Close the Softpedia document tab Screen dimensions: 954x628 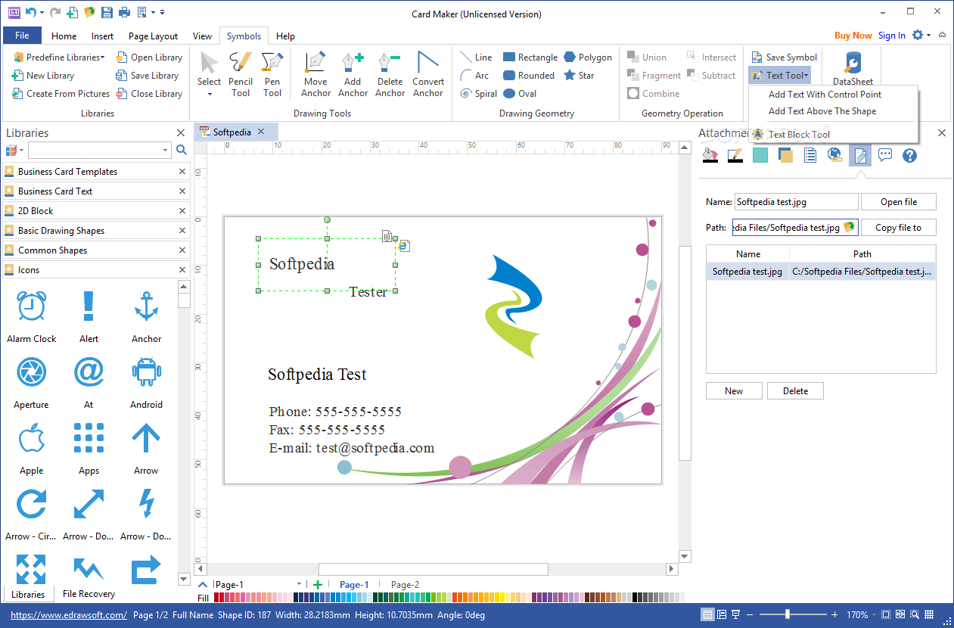[x=261, y=132]
